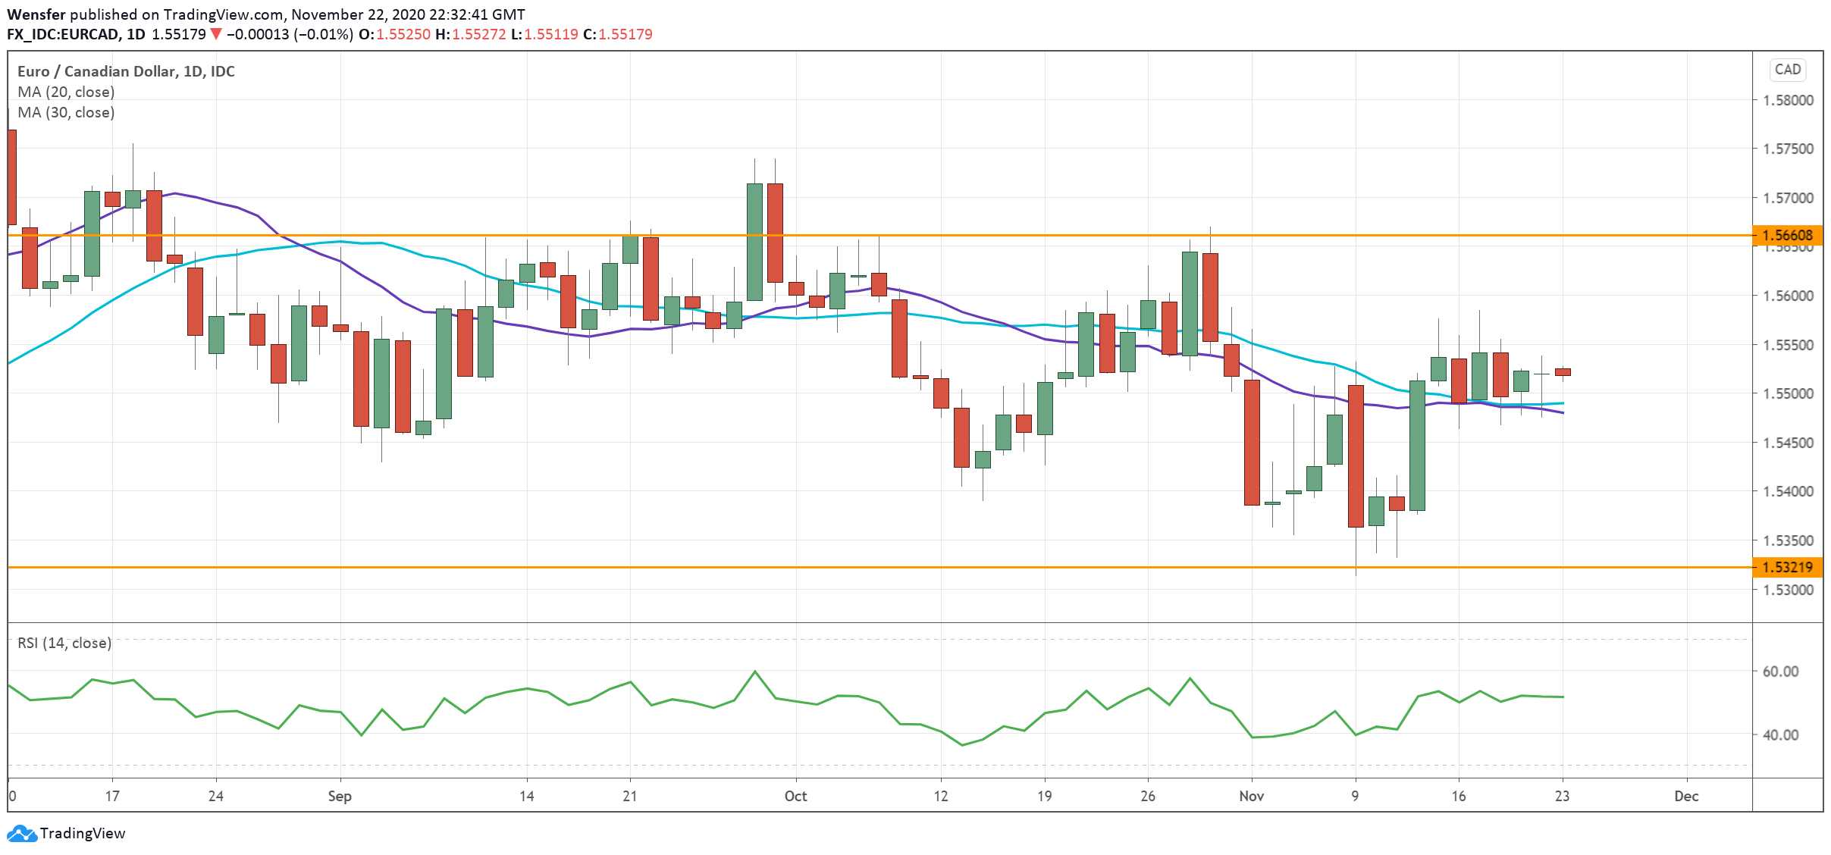Click the Sep label on time axis
The image size is (1831, 855).
tap(340, 796)
